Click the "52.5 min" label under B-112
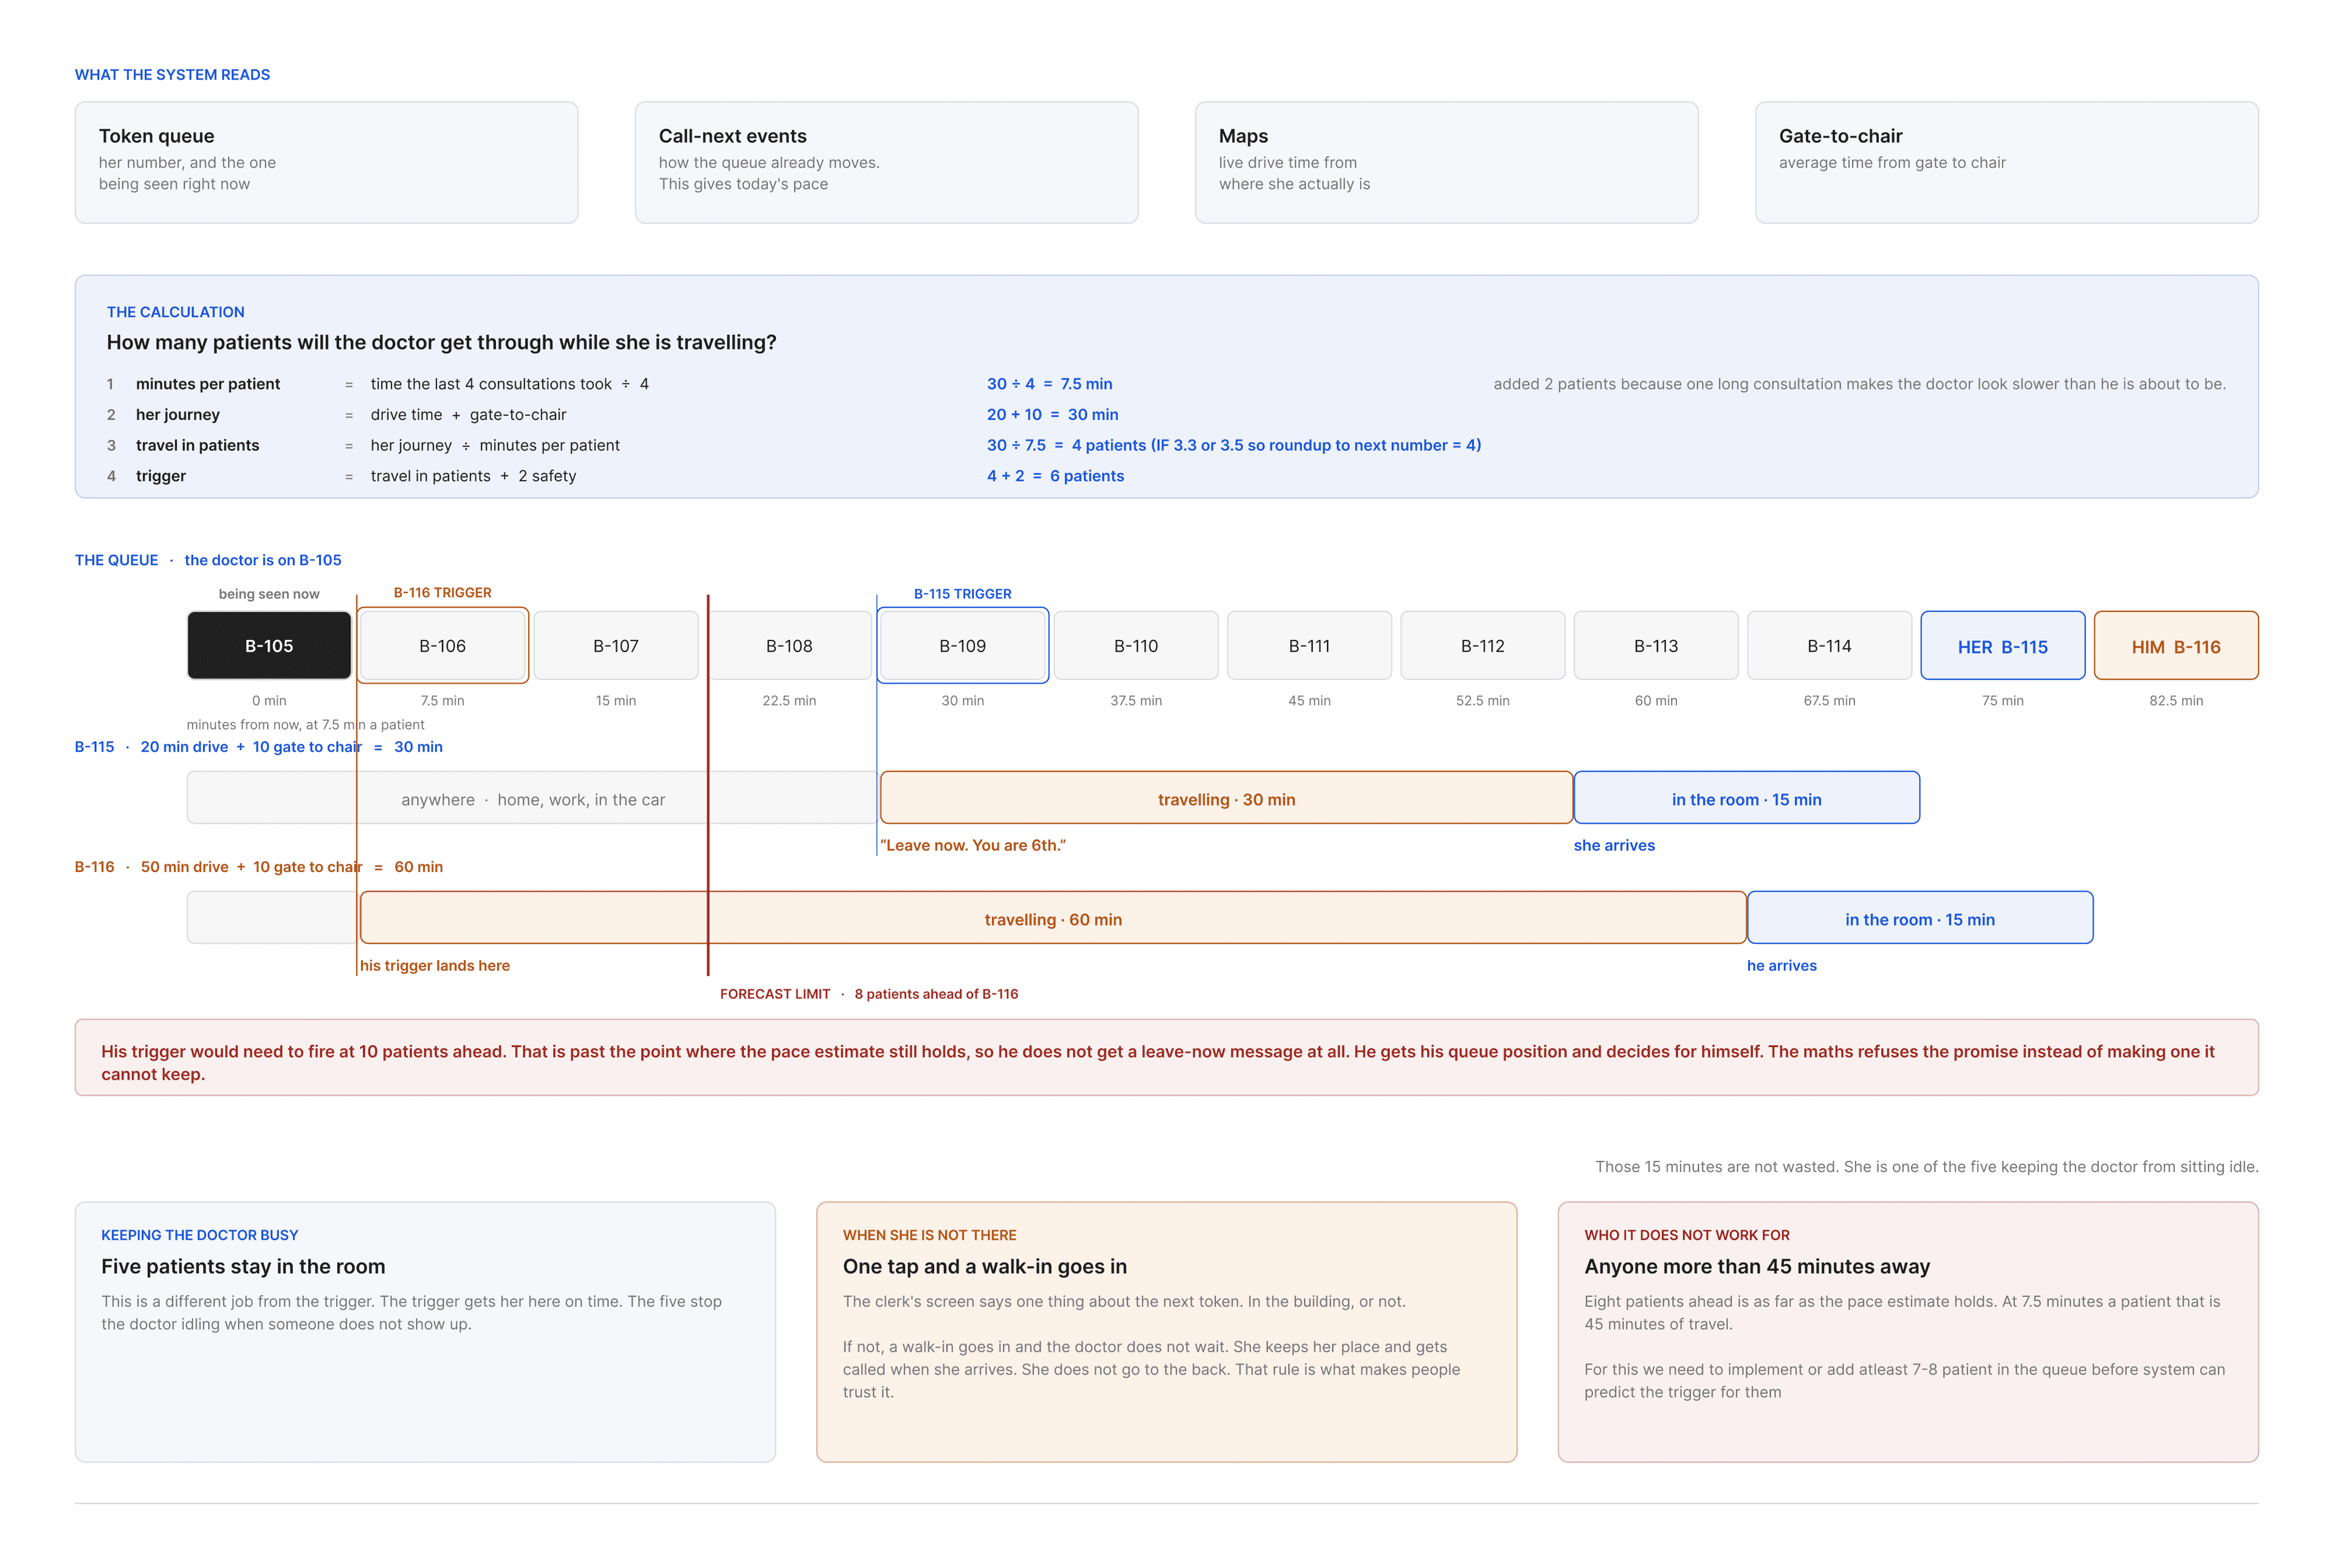This screenshot has height=1568, width=2334. click(1482, 701)
